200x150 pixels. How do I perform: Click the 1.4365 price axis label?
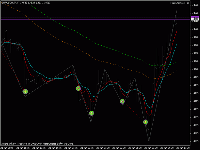(195, 141)
